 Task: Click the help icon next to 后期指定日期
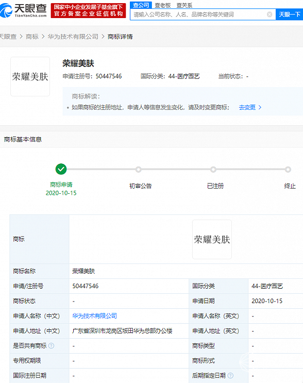tap(230, 375)
